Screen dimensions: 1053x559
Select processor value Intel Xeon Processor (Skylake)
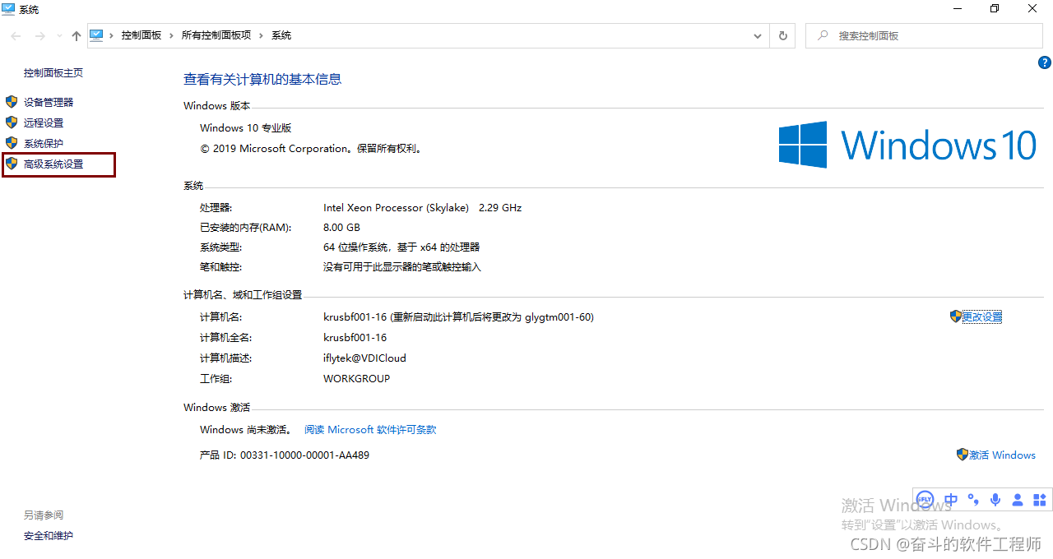click(x=397, y=207)
